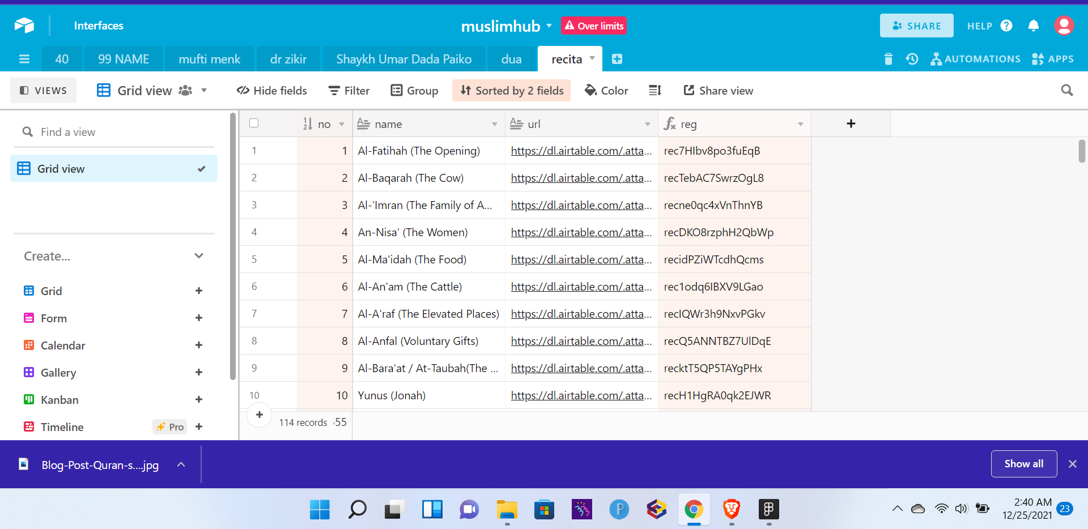Click the Find a view search field

[x=113, y=132]
